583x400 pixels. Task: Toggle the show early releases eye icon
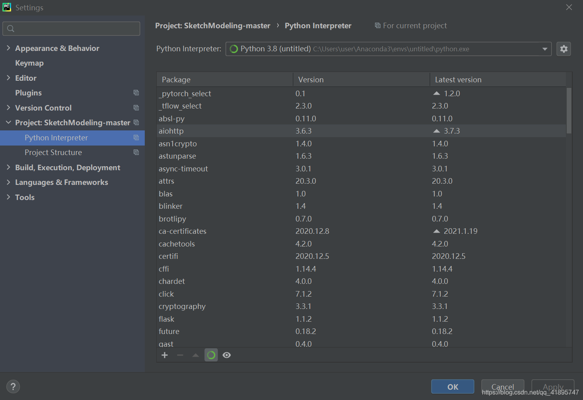pos(227,355)
